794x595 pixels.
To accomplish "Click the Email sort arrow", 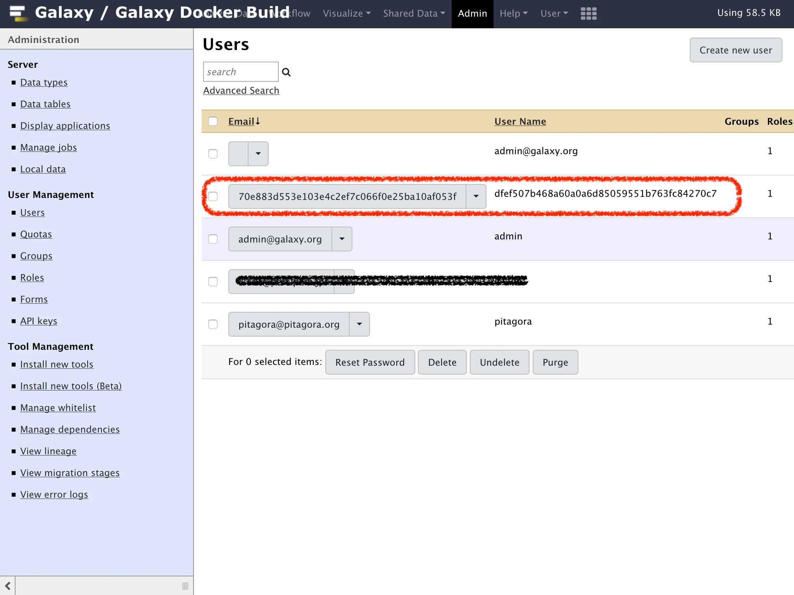I will [257, 121].
